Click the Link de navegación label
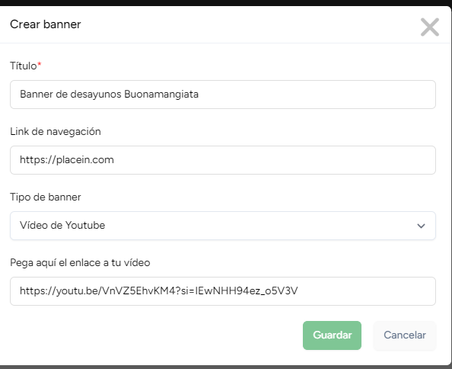 pos(56,132)
